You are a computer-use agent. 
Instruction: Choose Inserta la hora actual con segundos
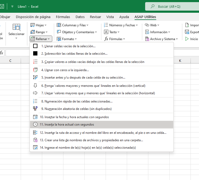102,125
